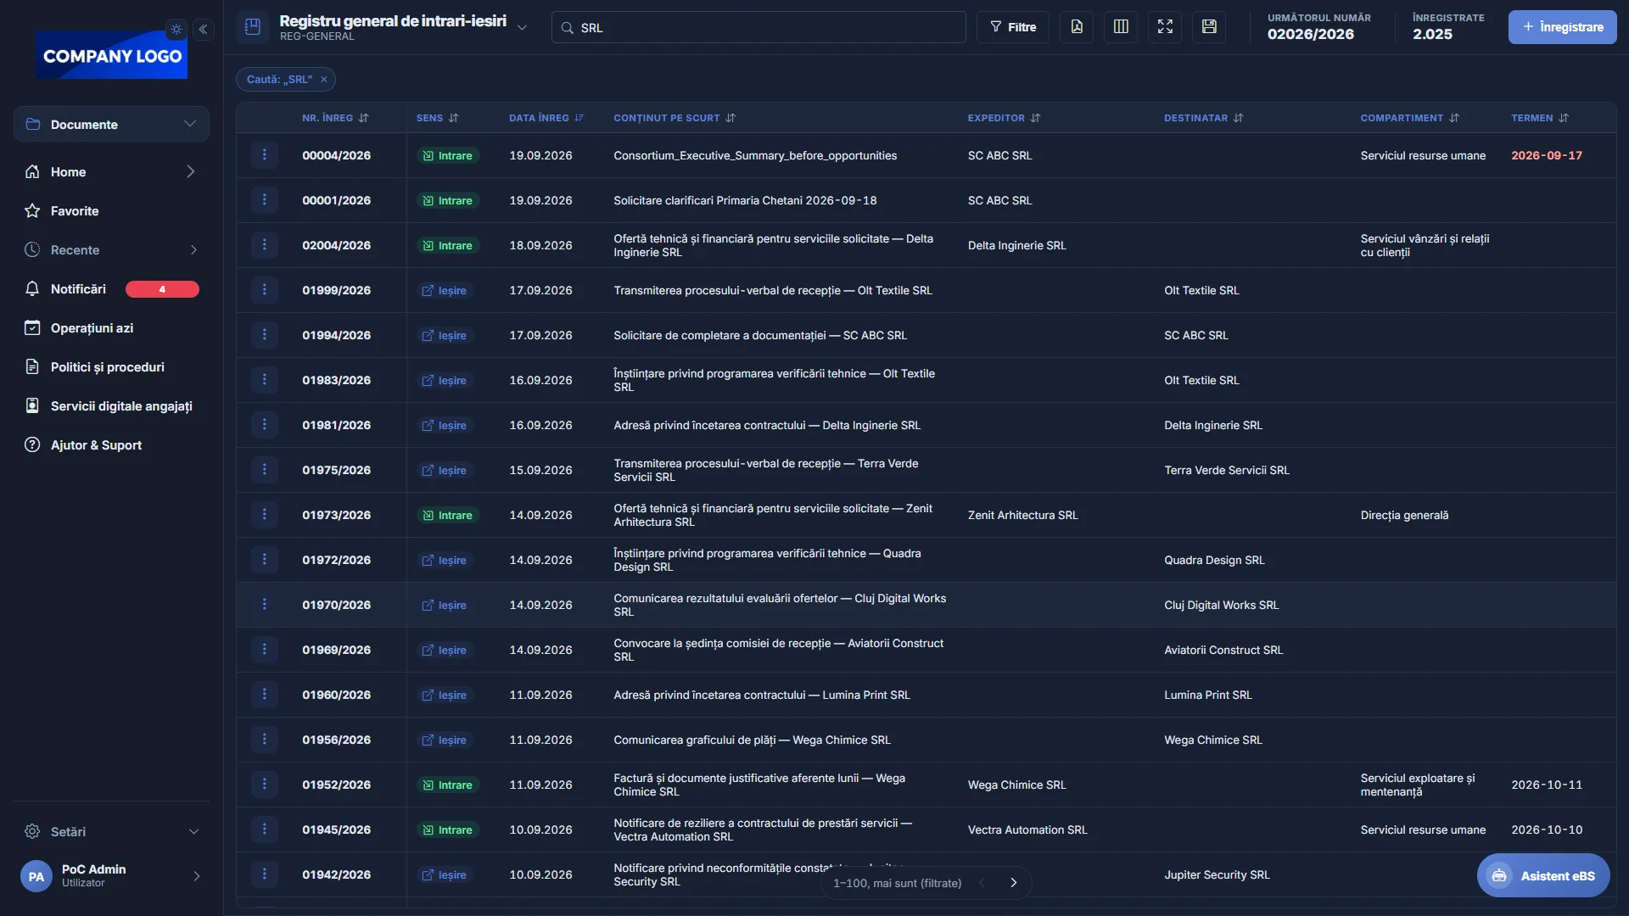Click the Intrare badge on row 01973/2026
Screen dimensions: 1629x916
pos(448,516)
